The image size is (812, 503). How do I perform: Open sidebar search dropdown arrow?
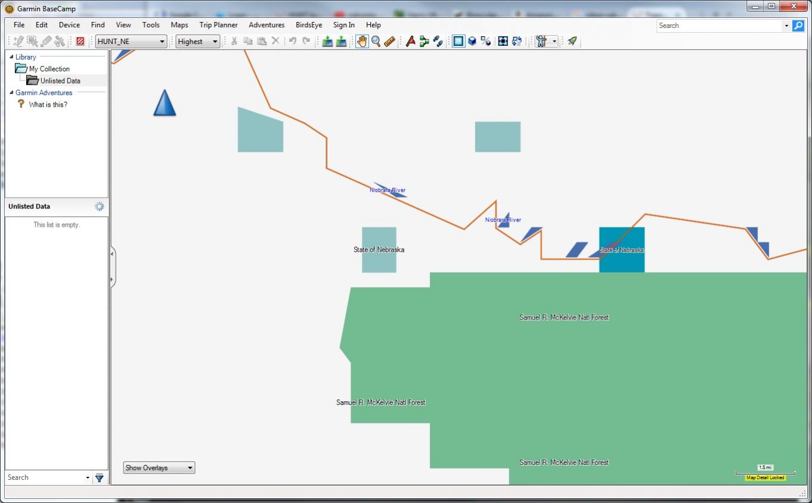pyautogui.click(x=88, y=477)
